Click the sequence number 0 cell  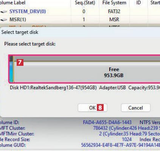coord(84,11)
